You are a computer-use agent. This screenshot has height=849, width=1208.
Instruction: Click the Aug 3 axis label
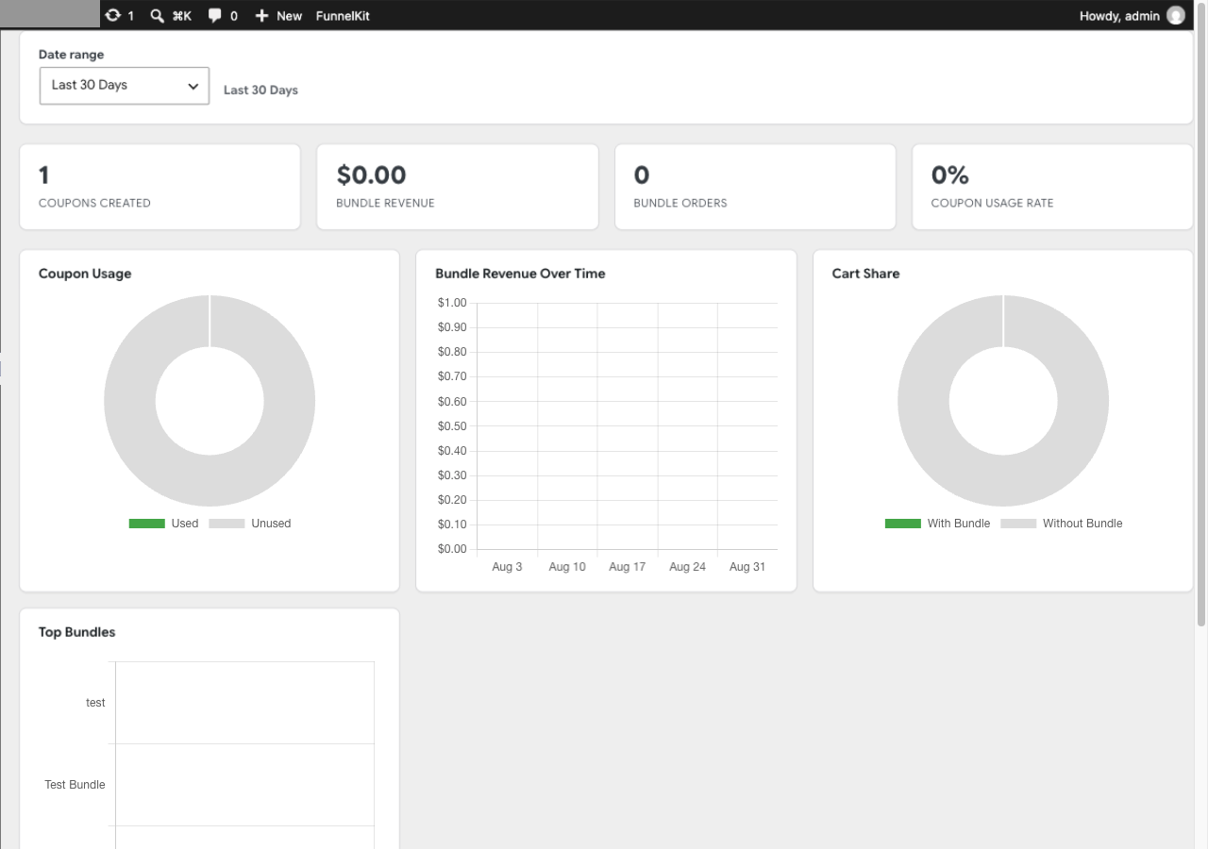pos(507,567)
